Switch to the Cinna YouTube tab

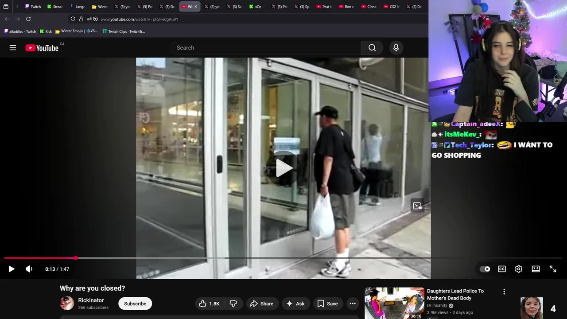pos(369,7)
